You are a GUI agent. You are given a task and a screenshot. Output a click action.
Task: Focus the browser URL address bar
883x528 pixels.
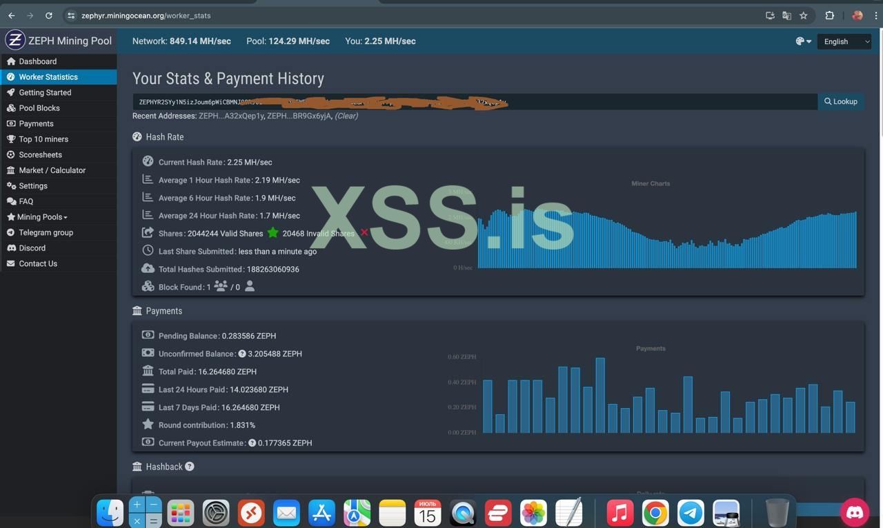pyautogui.click(x=414, y=15)
